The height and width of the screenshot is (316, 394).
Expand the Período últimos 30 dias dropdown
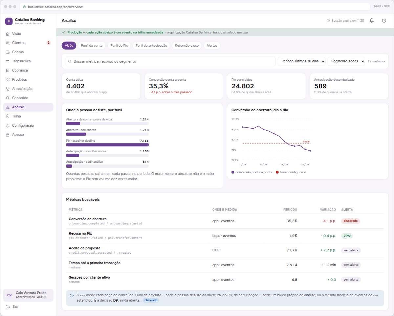pos(301,61)
